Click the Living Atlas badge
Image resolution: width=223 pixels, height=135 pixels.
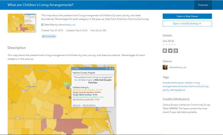pos(49,36)
